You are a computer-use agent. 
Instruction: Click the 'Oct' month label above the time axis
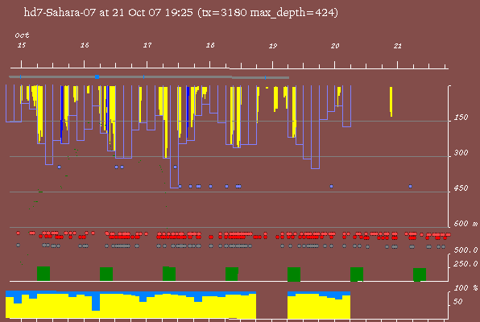[22, 35]
